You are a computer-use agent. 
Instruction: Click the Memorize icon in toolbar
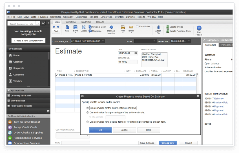coord(90,31)
